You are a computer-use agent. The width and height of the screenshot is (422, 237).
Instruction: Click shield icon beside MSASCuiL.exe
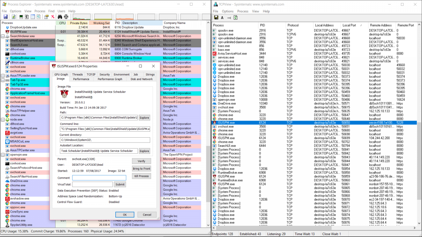point(7,141)
